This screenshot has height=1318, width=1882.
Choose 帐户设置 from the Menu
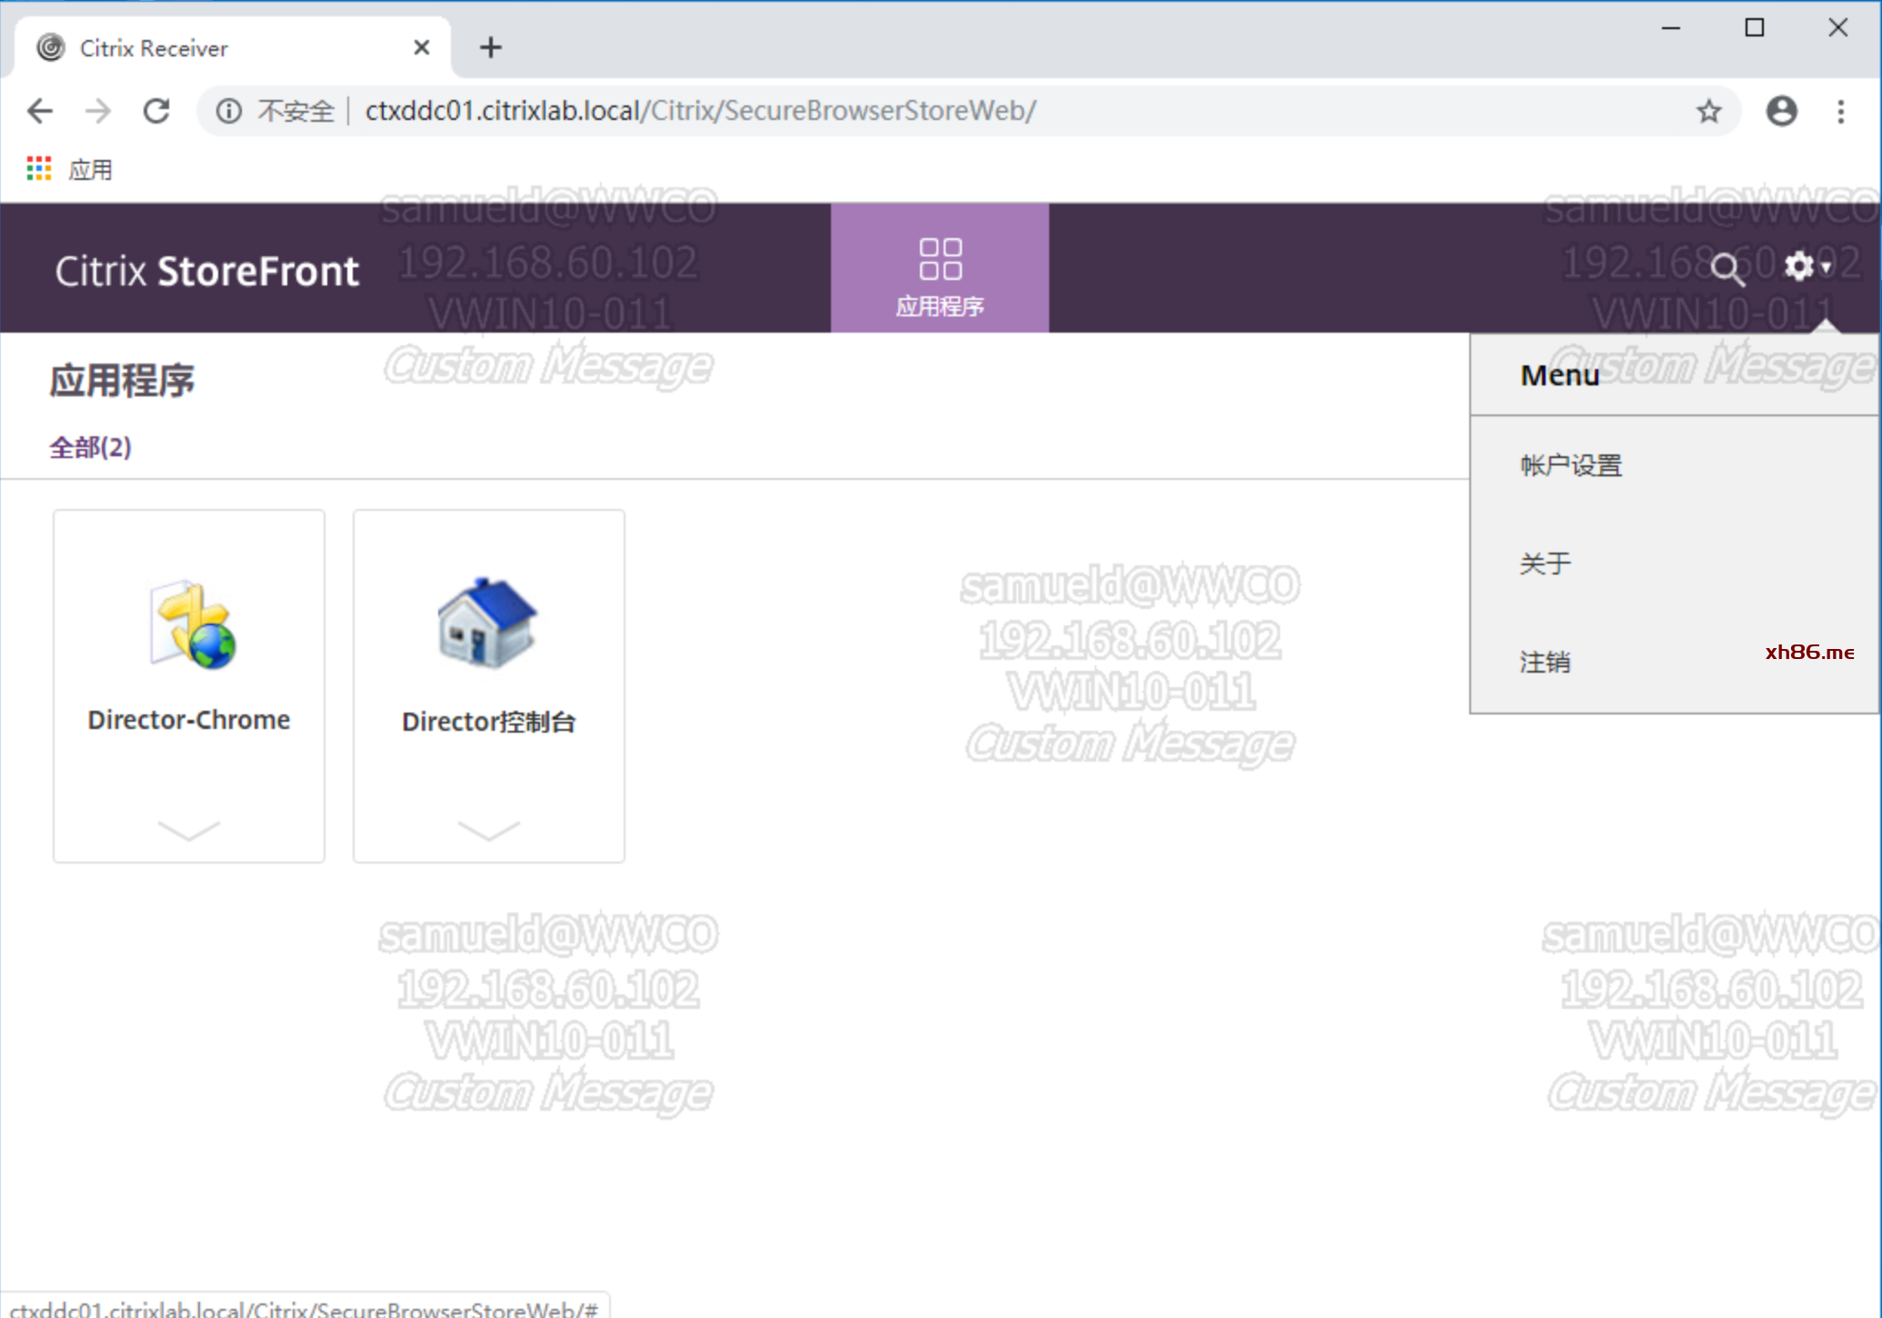pyautogui.click(x=1570, y=465)
